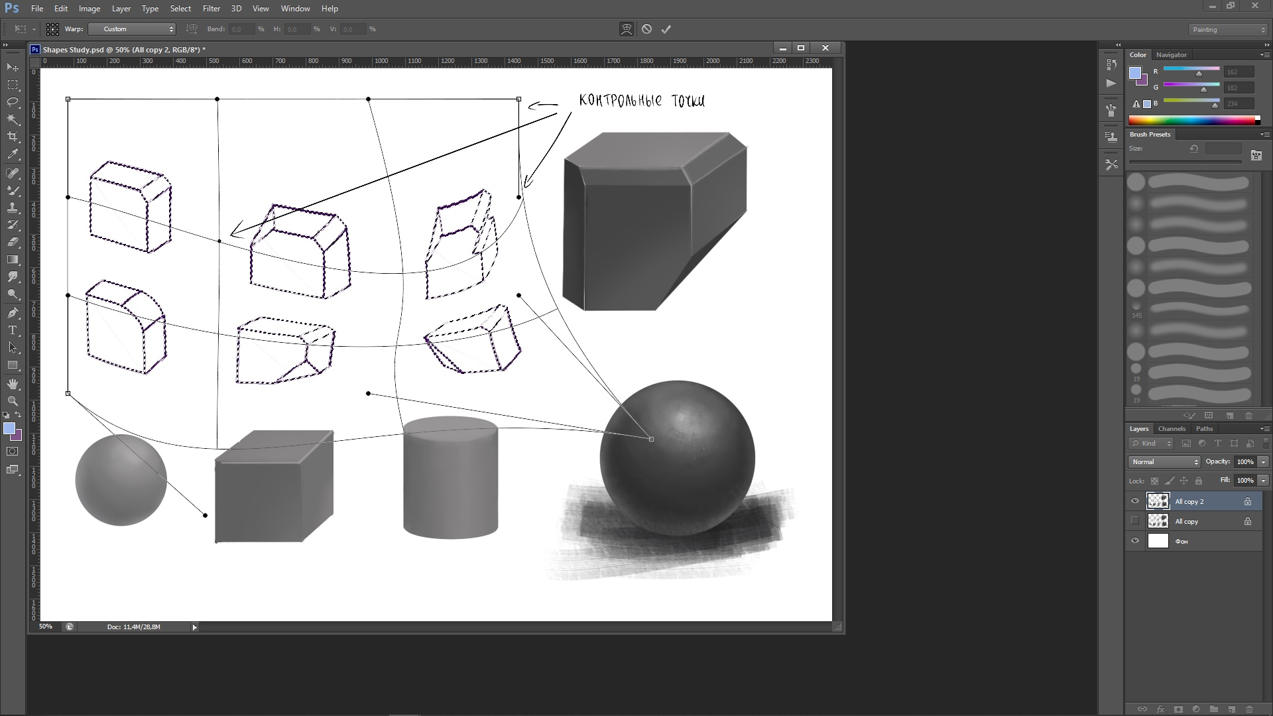Select the Eyedropper tool
1273x716 pixels.
pyautogui.click(x=13, y=154)
